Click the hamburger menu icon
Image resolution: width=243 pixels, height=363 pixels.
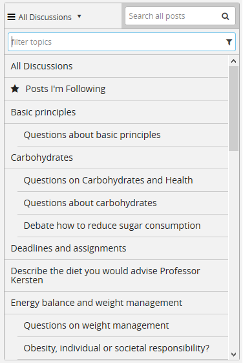[x=11, y=17]
